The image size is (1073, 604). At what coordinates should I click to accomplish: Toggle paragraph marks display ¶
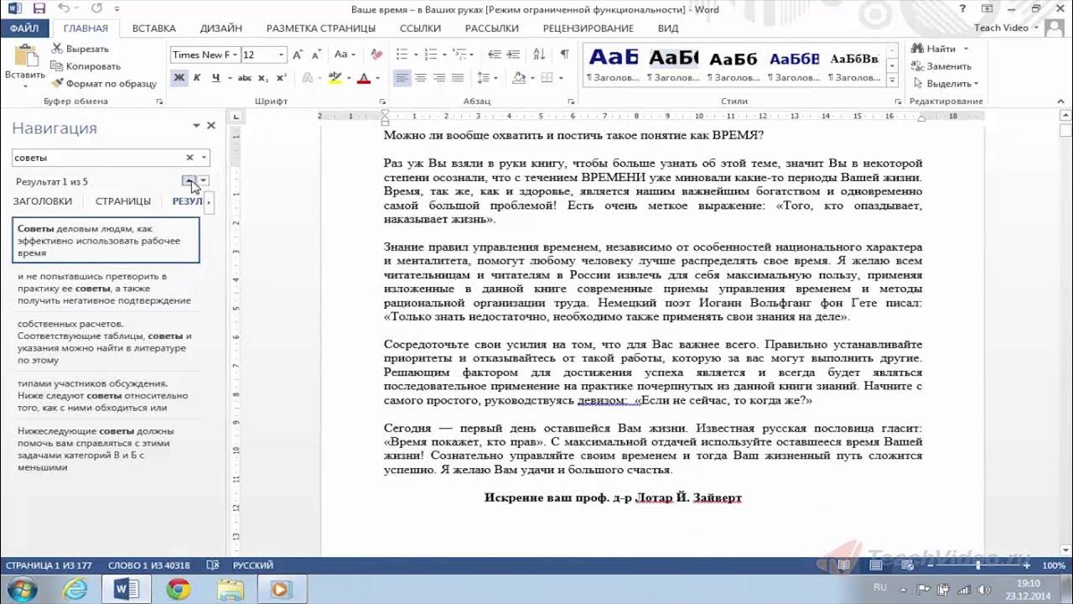coord(565,55)
